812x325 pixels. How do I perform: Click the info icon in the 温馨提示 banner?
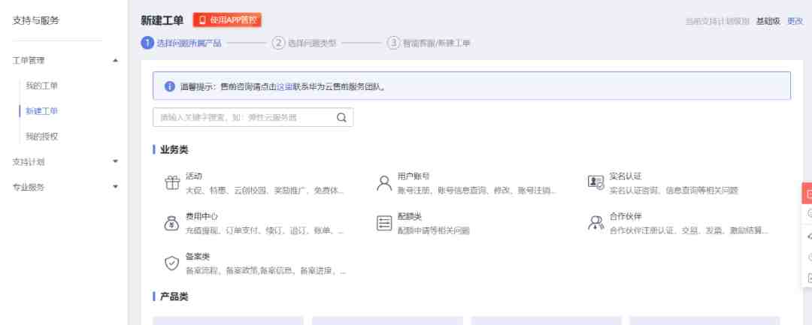click(169, 86)
